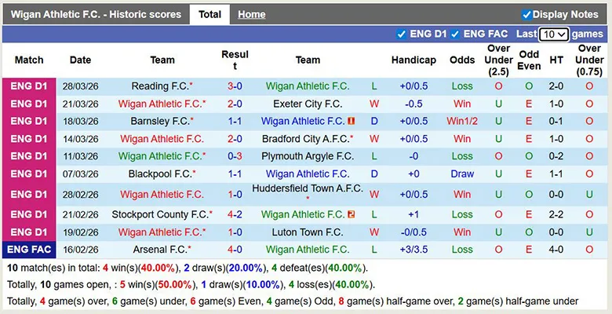Open the Plymouth Argyle F.C. team page
Image resolution: width=612 pixels, height=314 pixels.
tap(308, 156)
